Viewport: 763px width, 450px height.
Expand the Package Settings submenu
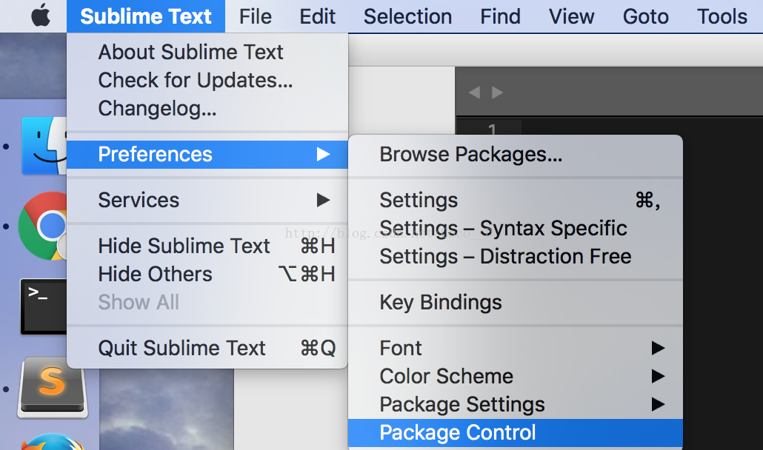pos(516,405)
